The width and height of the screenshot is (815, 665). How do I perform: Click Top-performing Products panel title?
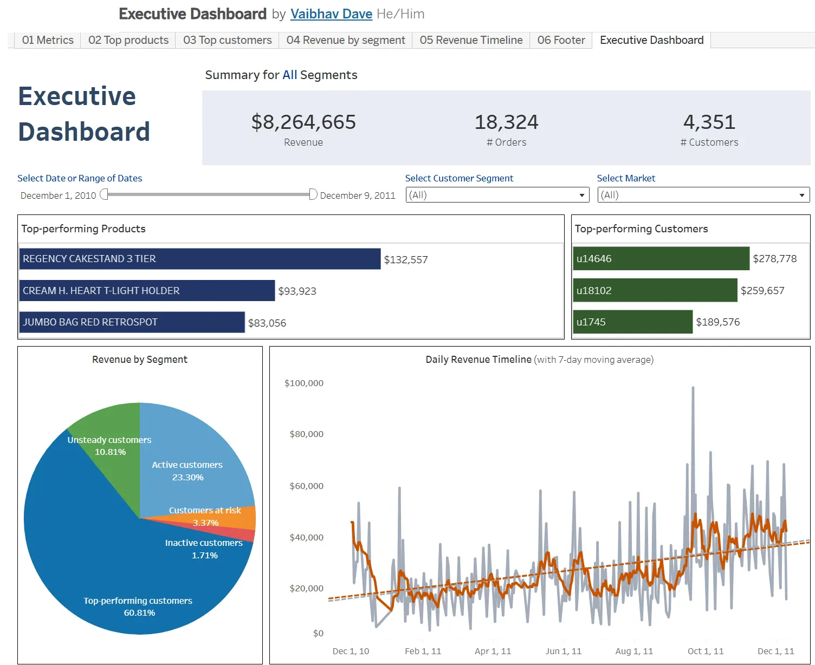83,229
